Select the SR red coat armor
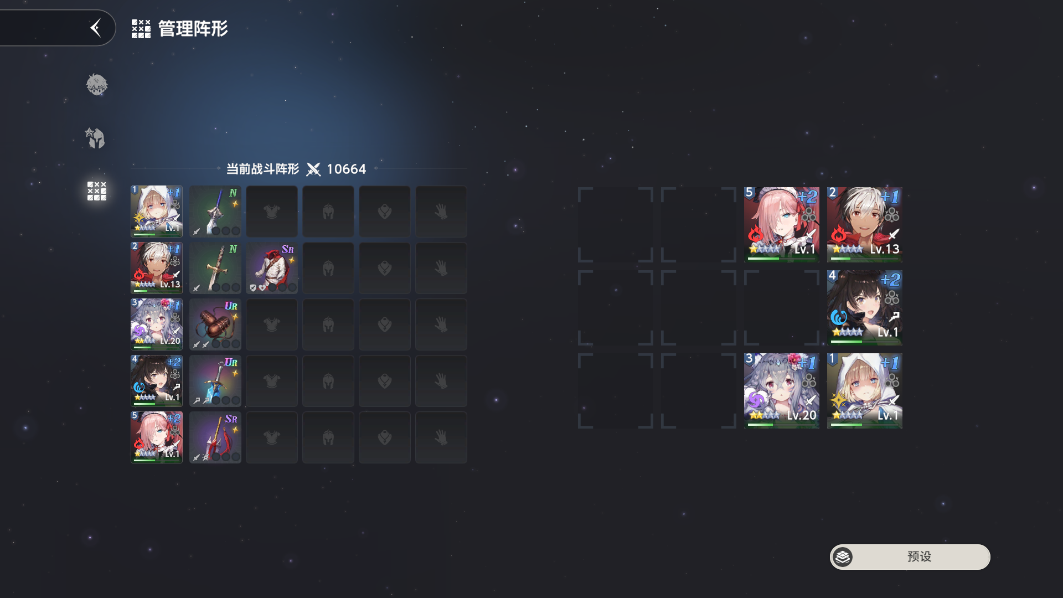 272,268
